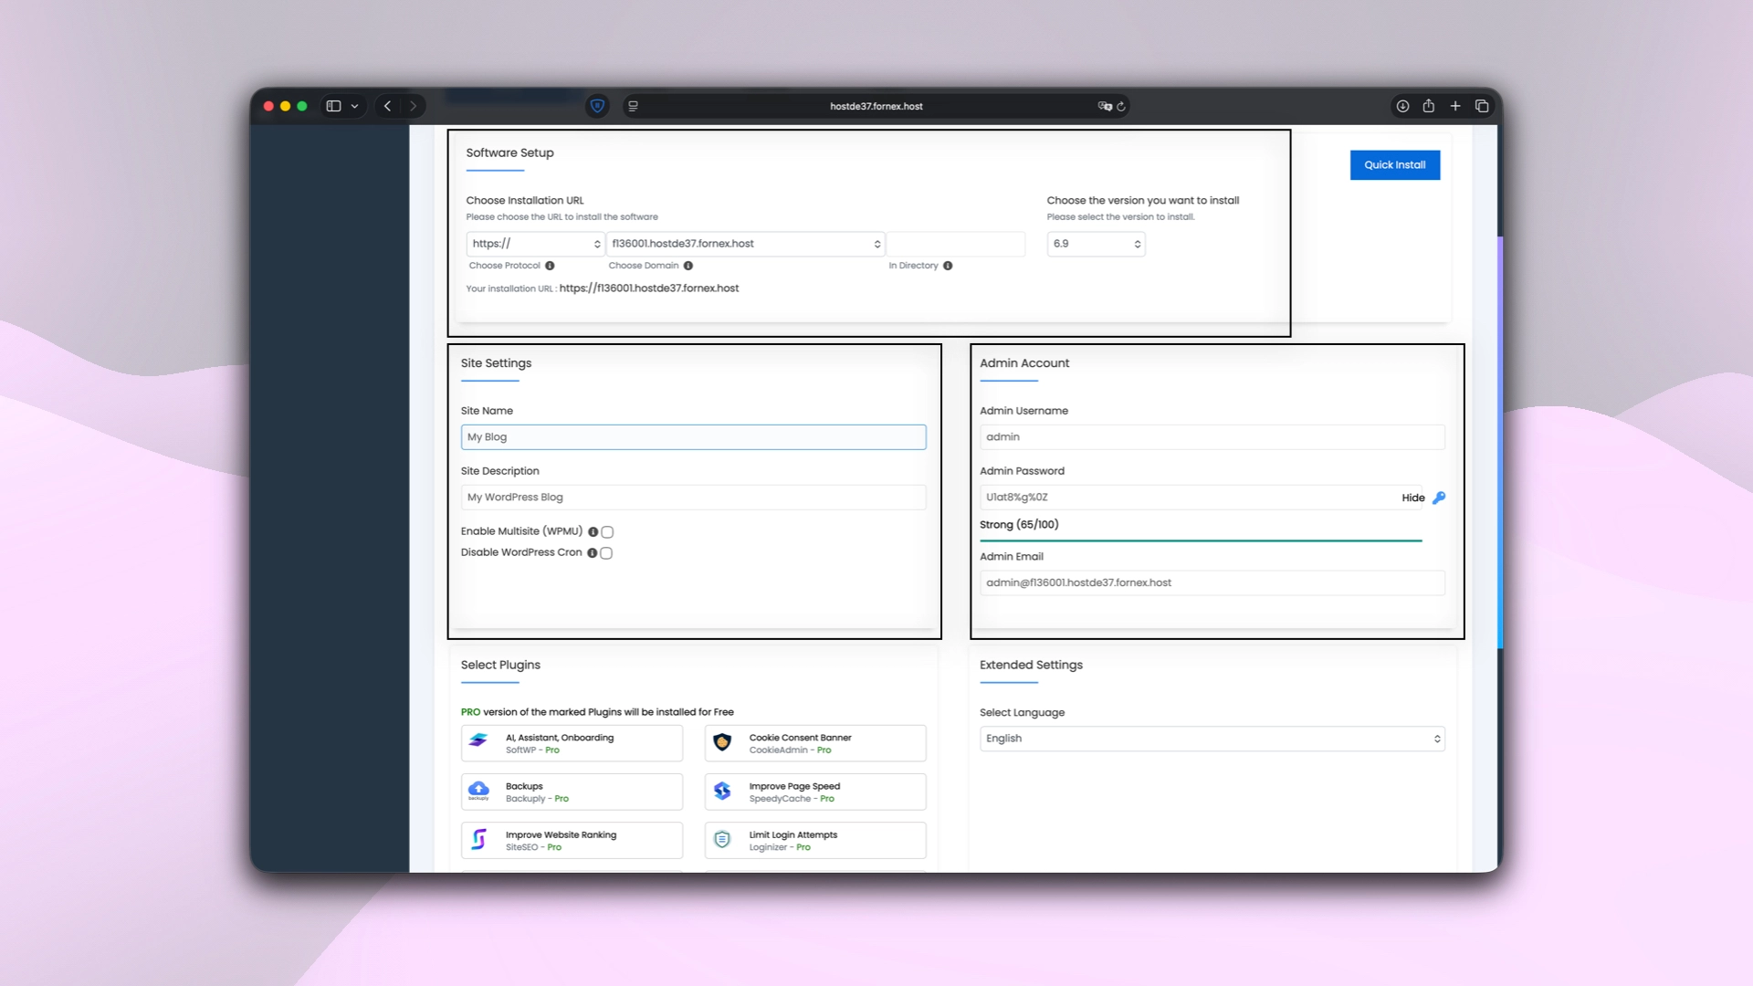Click the SpeedyCache page speed icon
This screenshot has width=1753, height=986.
tap(722, 792)
